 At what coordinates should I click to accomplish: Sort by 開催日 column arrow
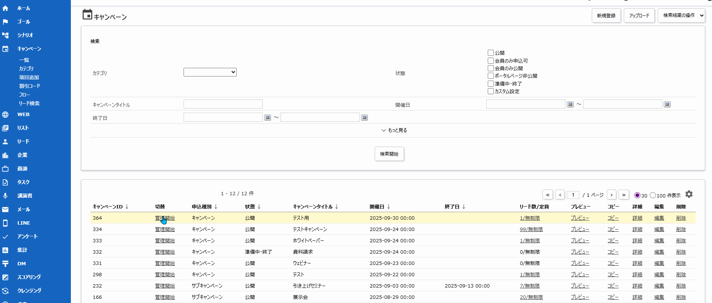[x=389, y=207]
